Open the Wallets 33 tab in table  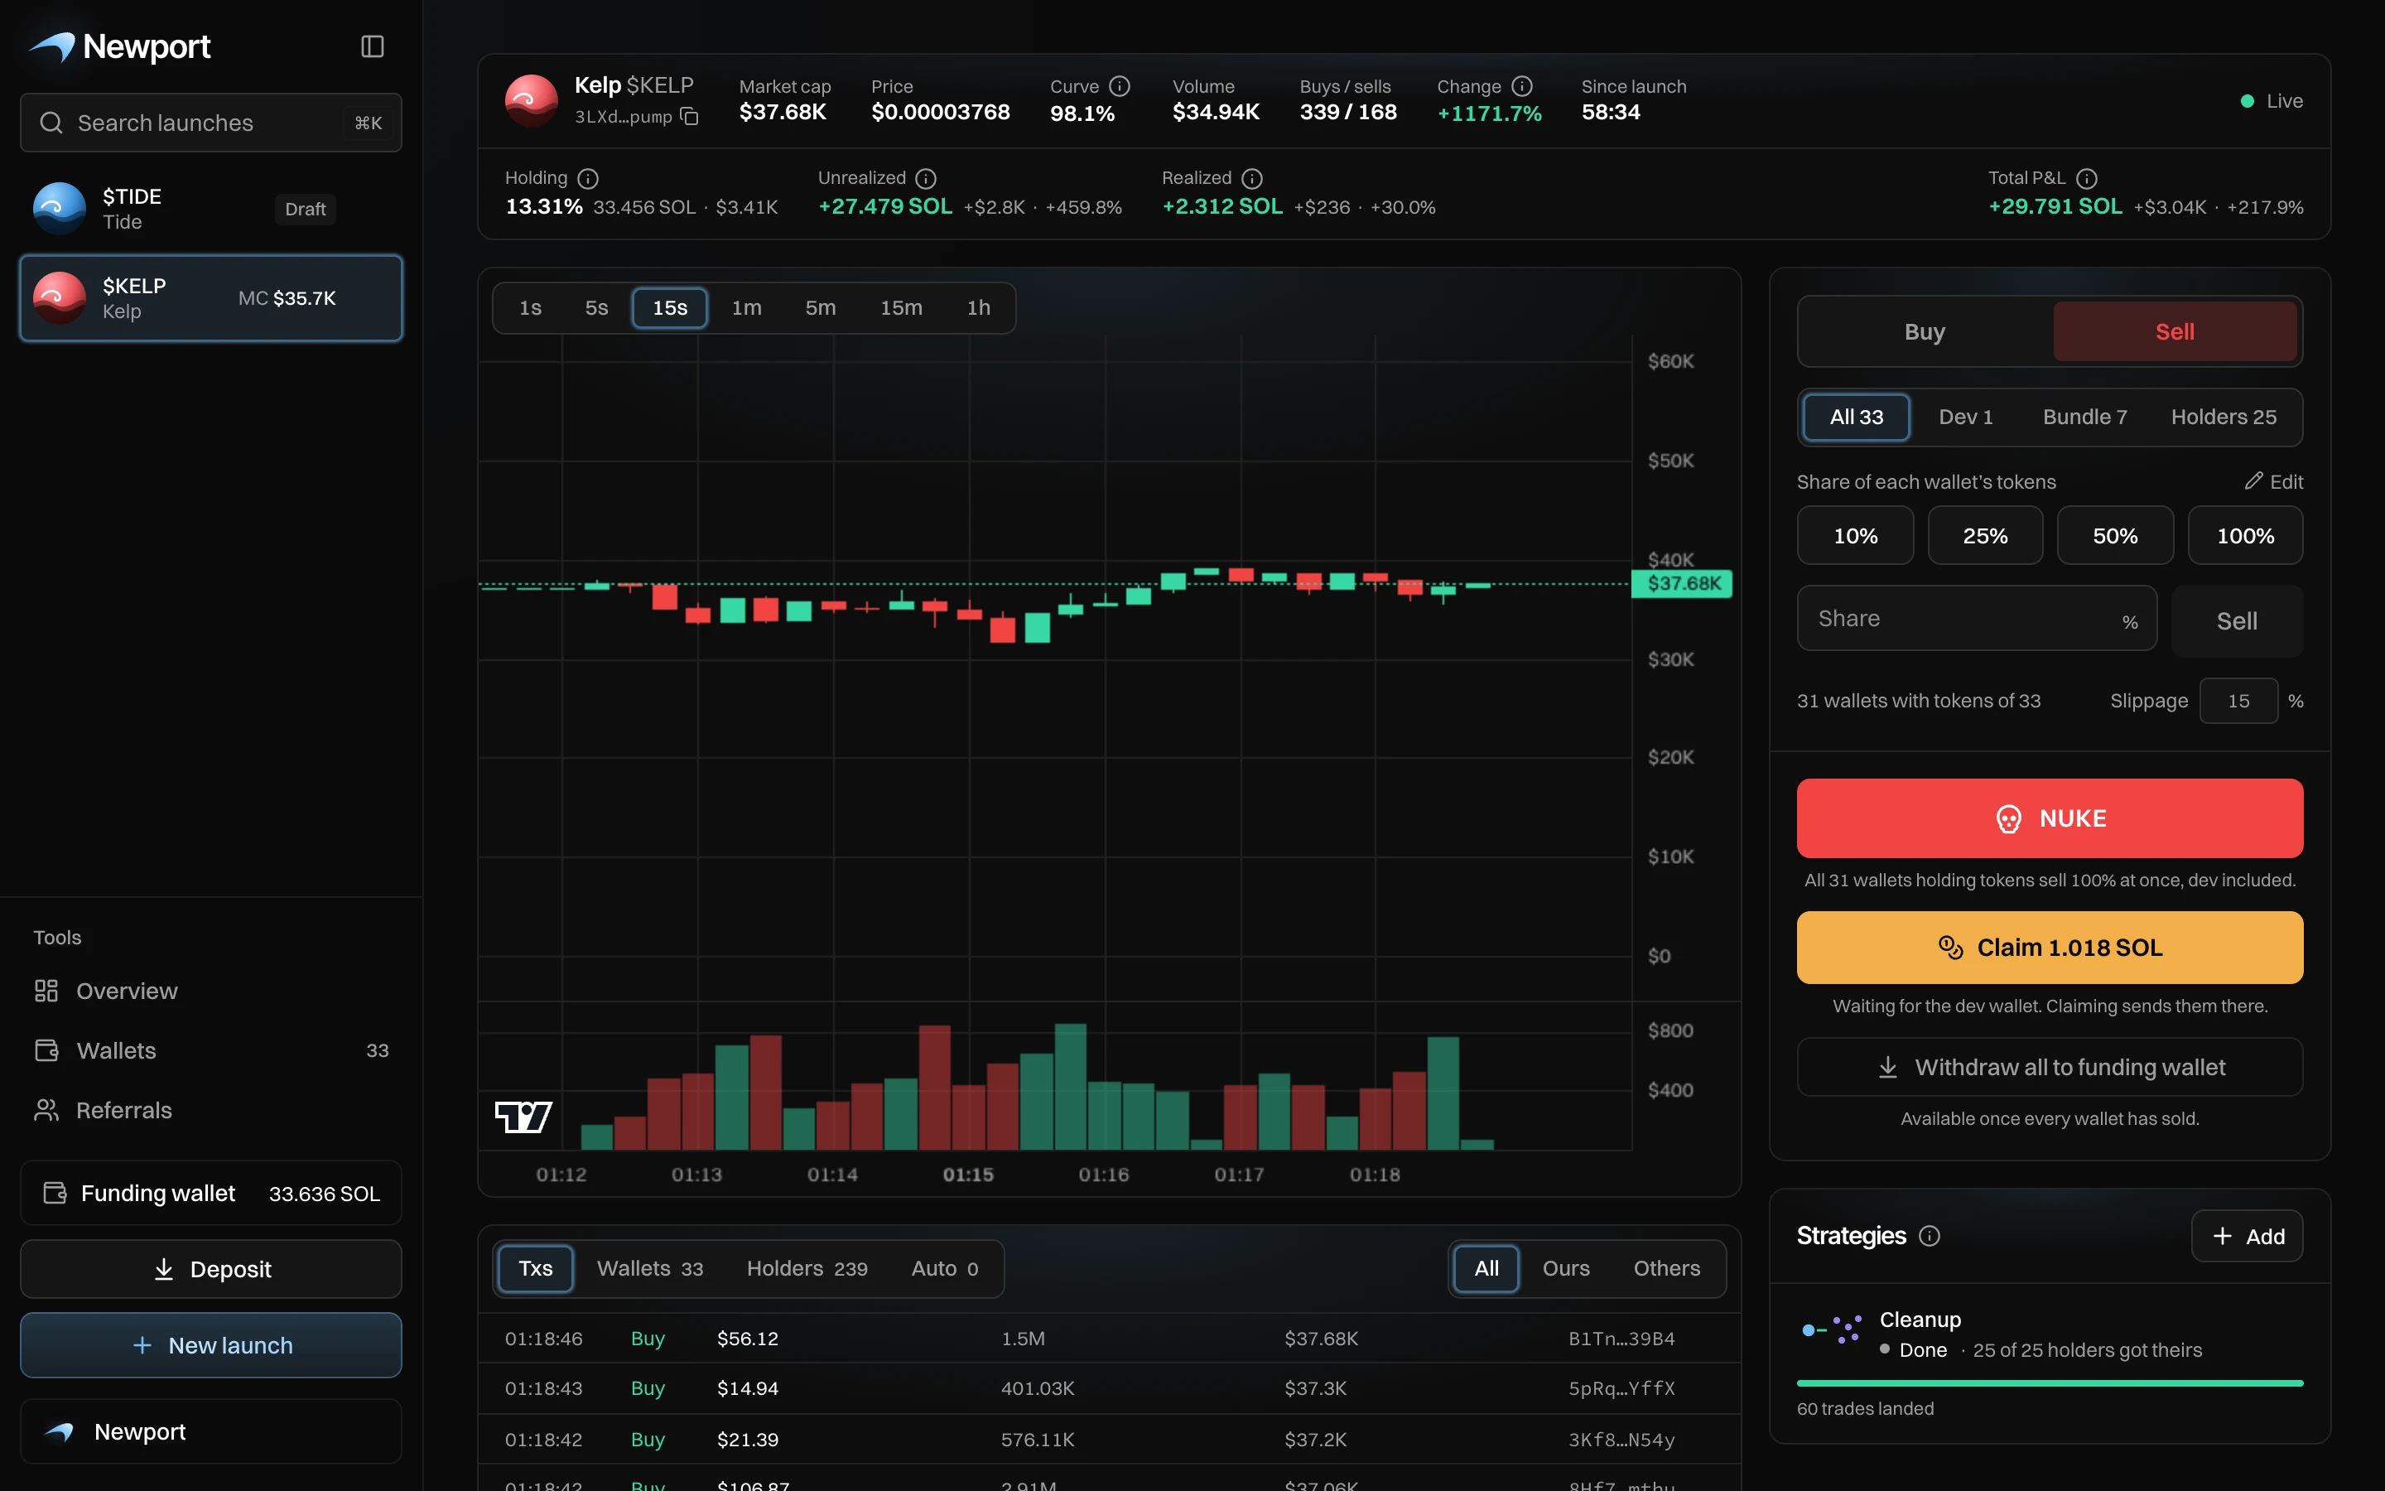coord(649,1268)
